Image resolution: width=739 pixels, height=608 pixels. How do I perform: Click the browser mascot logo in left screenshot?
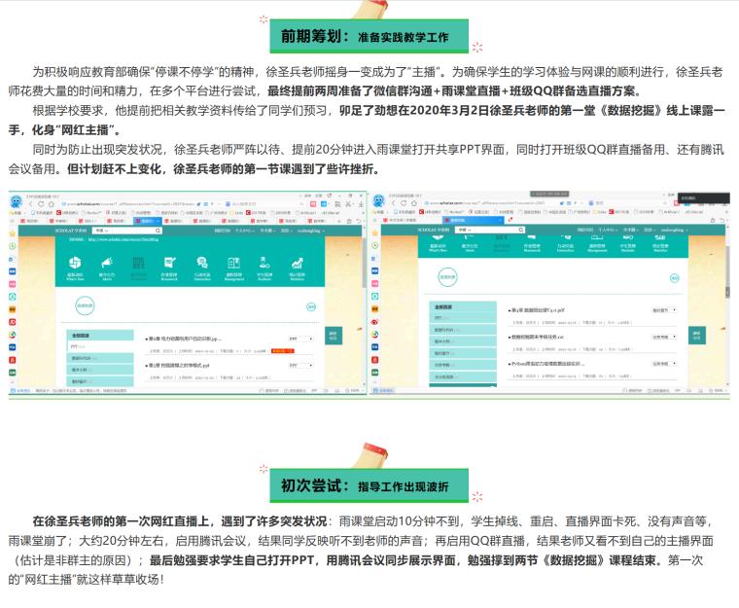pyautogui.click(x=17, y=199)
